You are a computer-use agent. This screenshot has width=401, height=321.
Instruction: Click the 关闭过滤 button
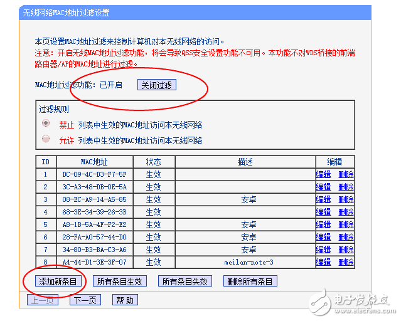[157, 85]
